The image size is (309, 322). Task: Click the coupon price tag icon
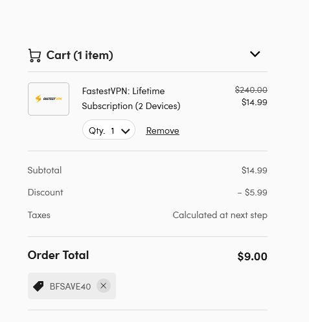(38, 286)
